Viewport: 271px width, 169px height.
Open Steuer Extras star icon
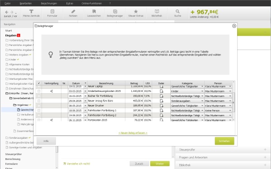pos(136,13)
